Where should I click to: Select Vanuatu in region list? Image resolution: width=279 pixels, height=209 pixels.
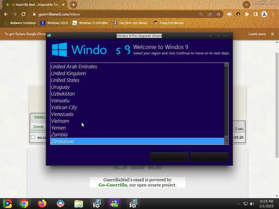click(137, 100)
